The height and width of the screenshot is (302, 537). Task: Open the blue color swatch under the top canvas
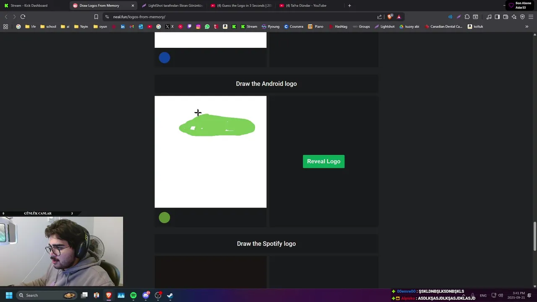164,58
